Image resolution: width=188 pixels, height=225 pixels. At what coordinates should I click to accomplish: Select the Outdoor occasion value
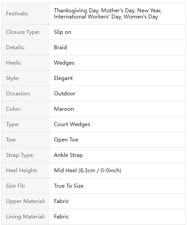(65, 94)
